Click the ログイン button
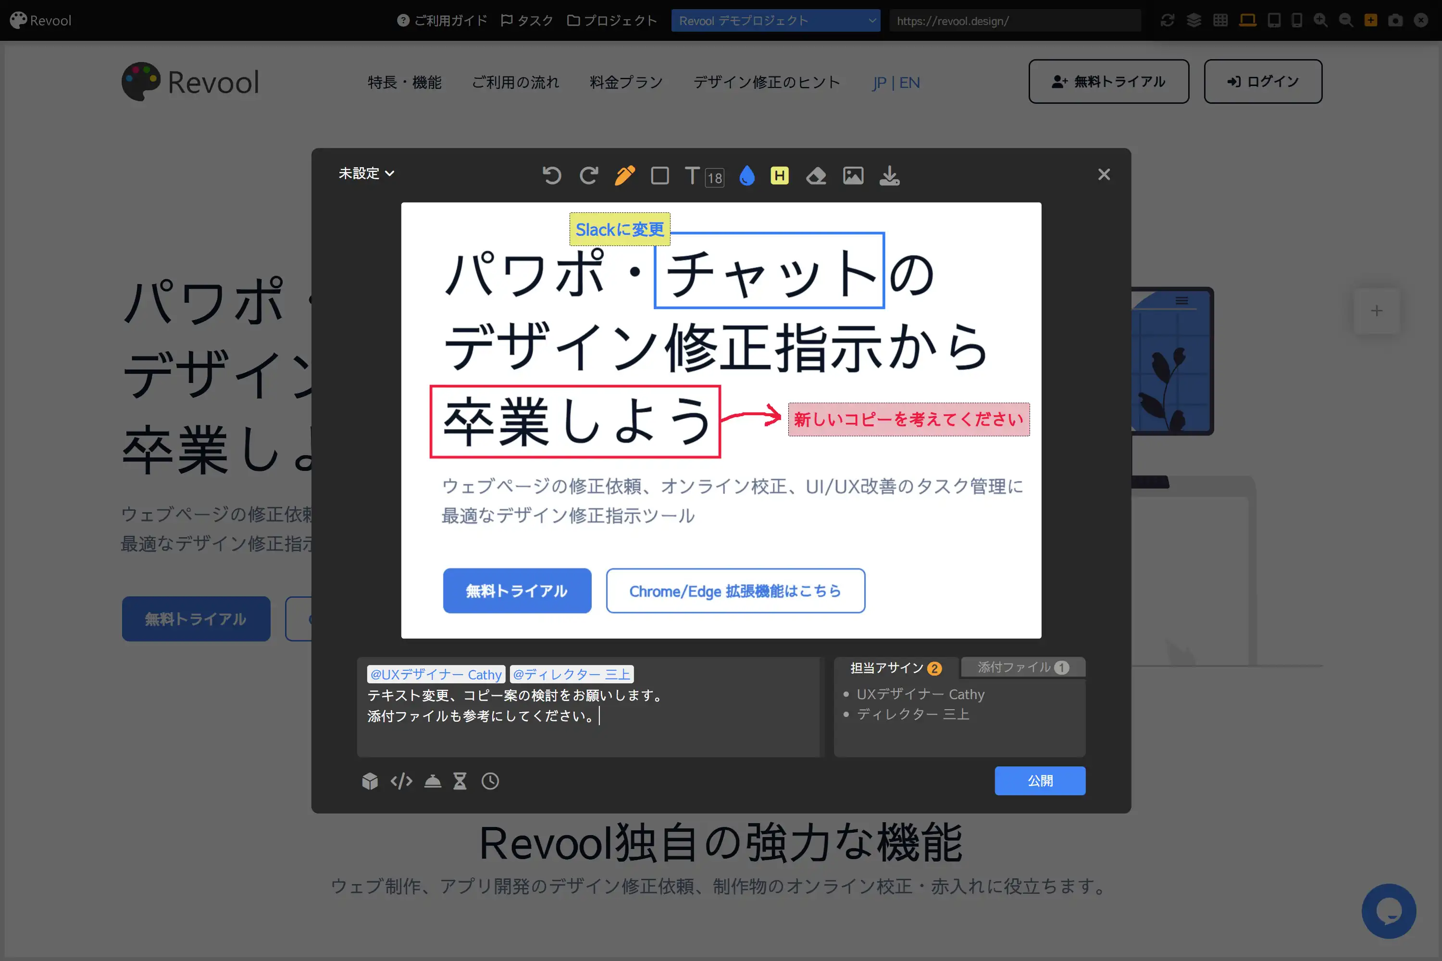Viewport: 1442px width, 961px height. [1263, 82]
